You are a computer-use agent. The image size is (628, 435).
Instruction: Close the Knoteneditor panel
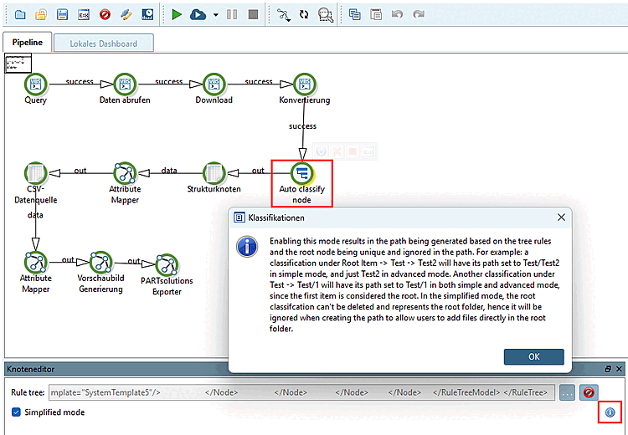[x=619, y=369]
